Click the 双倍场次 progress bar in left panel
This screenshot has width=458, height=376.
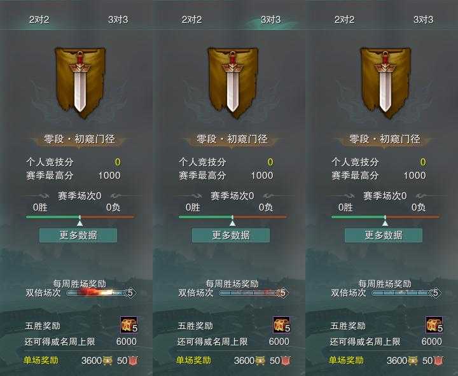97,293
